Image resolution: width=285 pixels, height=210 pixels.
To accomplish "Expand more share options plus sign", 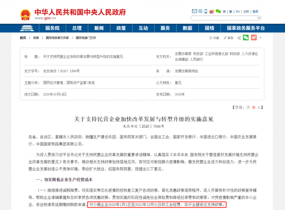I will 260,38.
